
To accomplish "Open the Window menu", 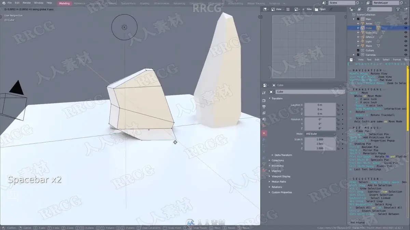I will point(39,3).
